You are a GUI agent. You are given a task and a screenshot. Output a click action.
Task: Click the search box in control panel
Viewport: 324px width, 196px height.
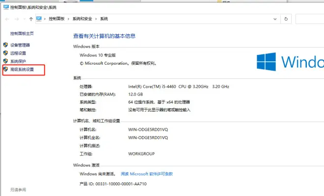coord(310,19)
